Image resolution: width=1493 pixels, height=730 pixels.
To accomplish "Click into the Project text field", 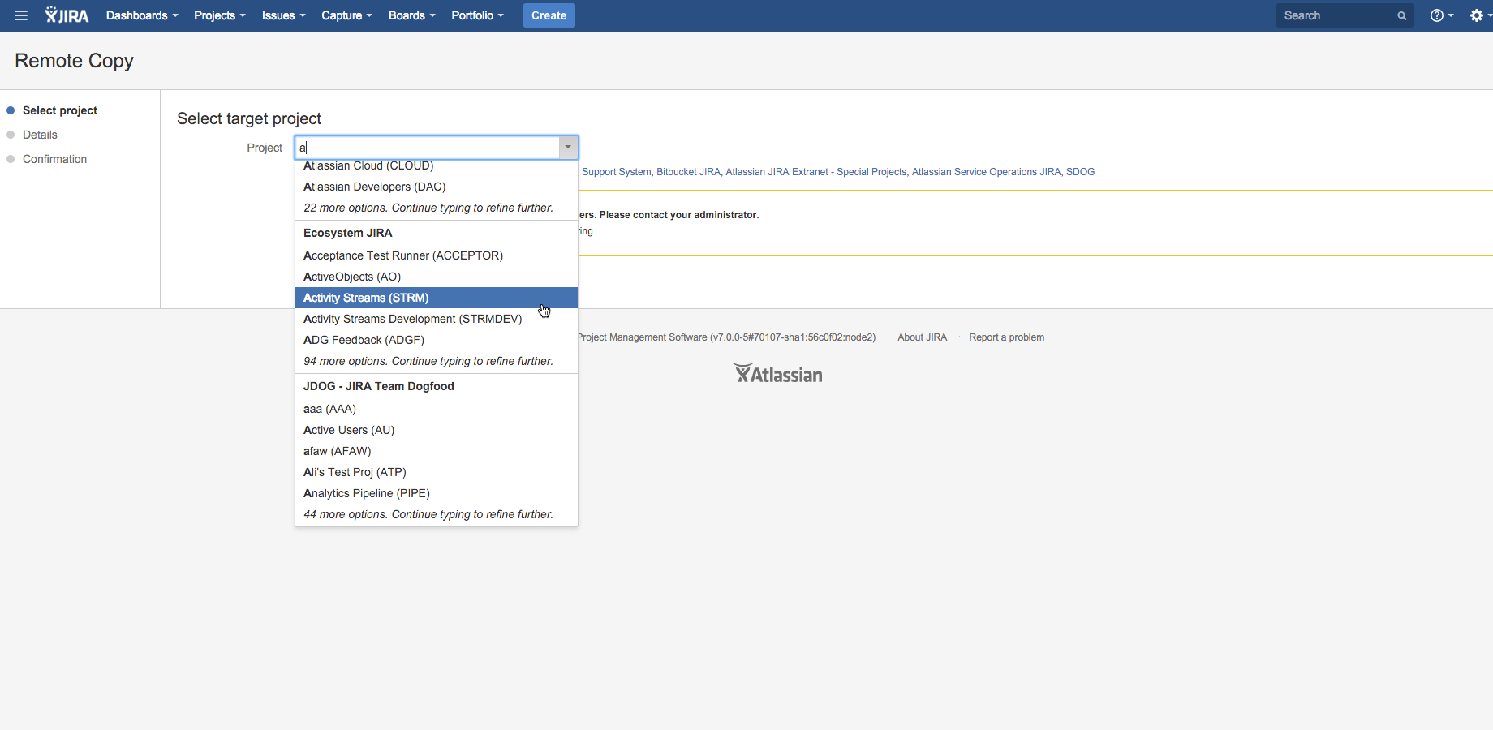I will pyautogui.click(x=428, y=148).
